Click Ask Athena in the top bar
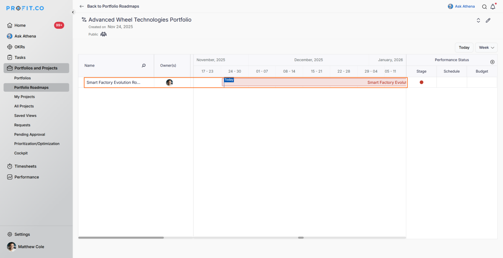This screenshot has height=258, width=503. point(465,6)
